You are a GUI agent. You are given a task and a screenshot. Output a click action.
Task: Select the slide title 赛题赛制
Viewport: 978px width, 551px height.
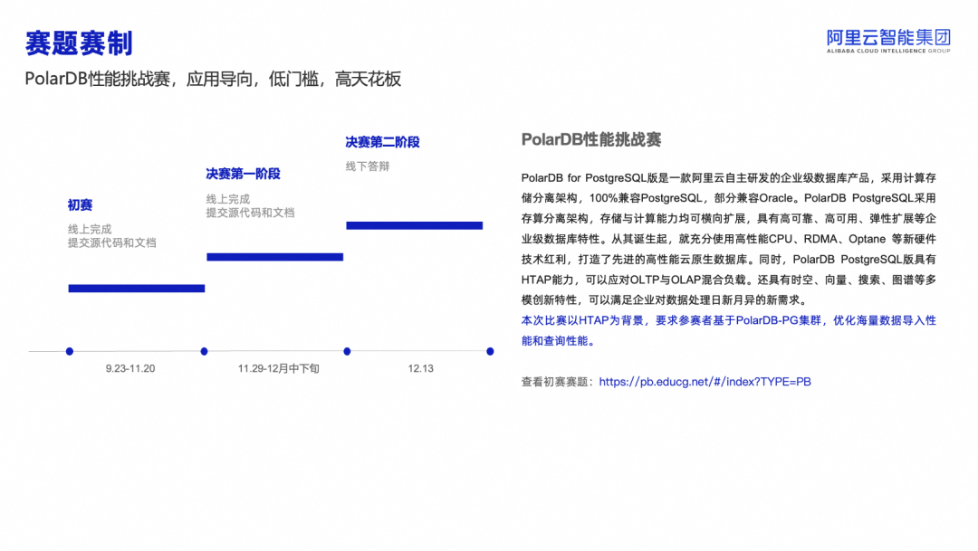[x=79, y=43]
